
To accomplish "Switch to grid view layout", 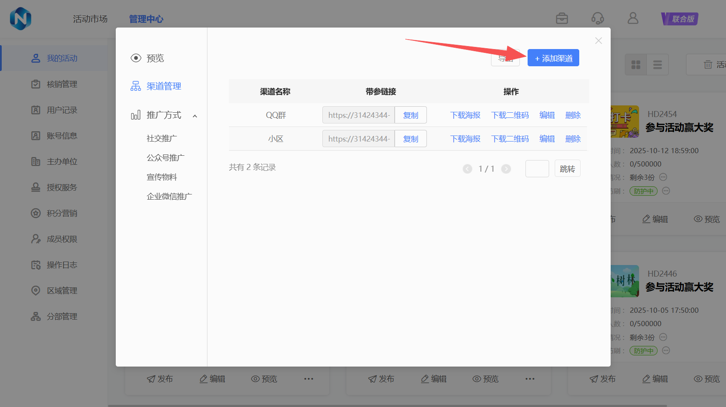I will pyautogui.click(x=636, y=65).
